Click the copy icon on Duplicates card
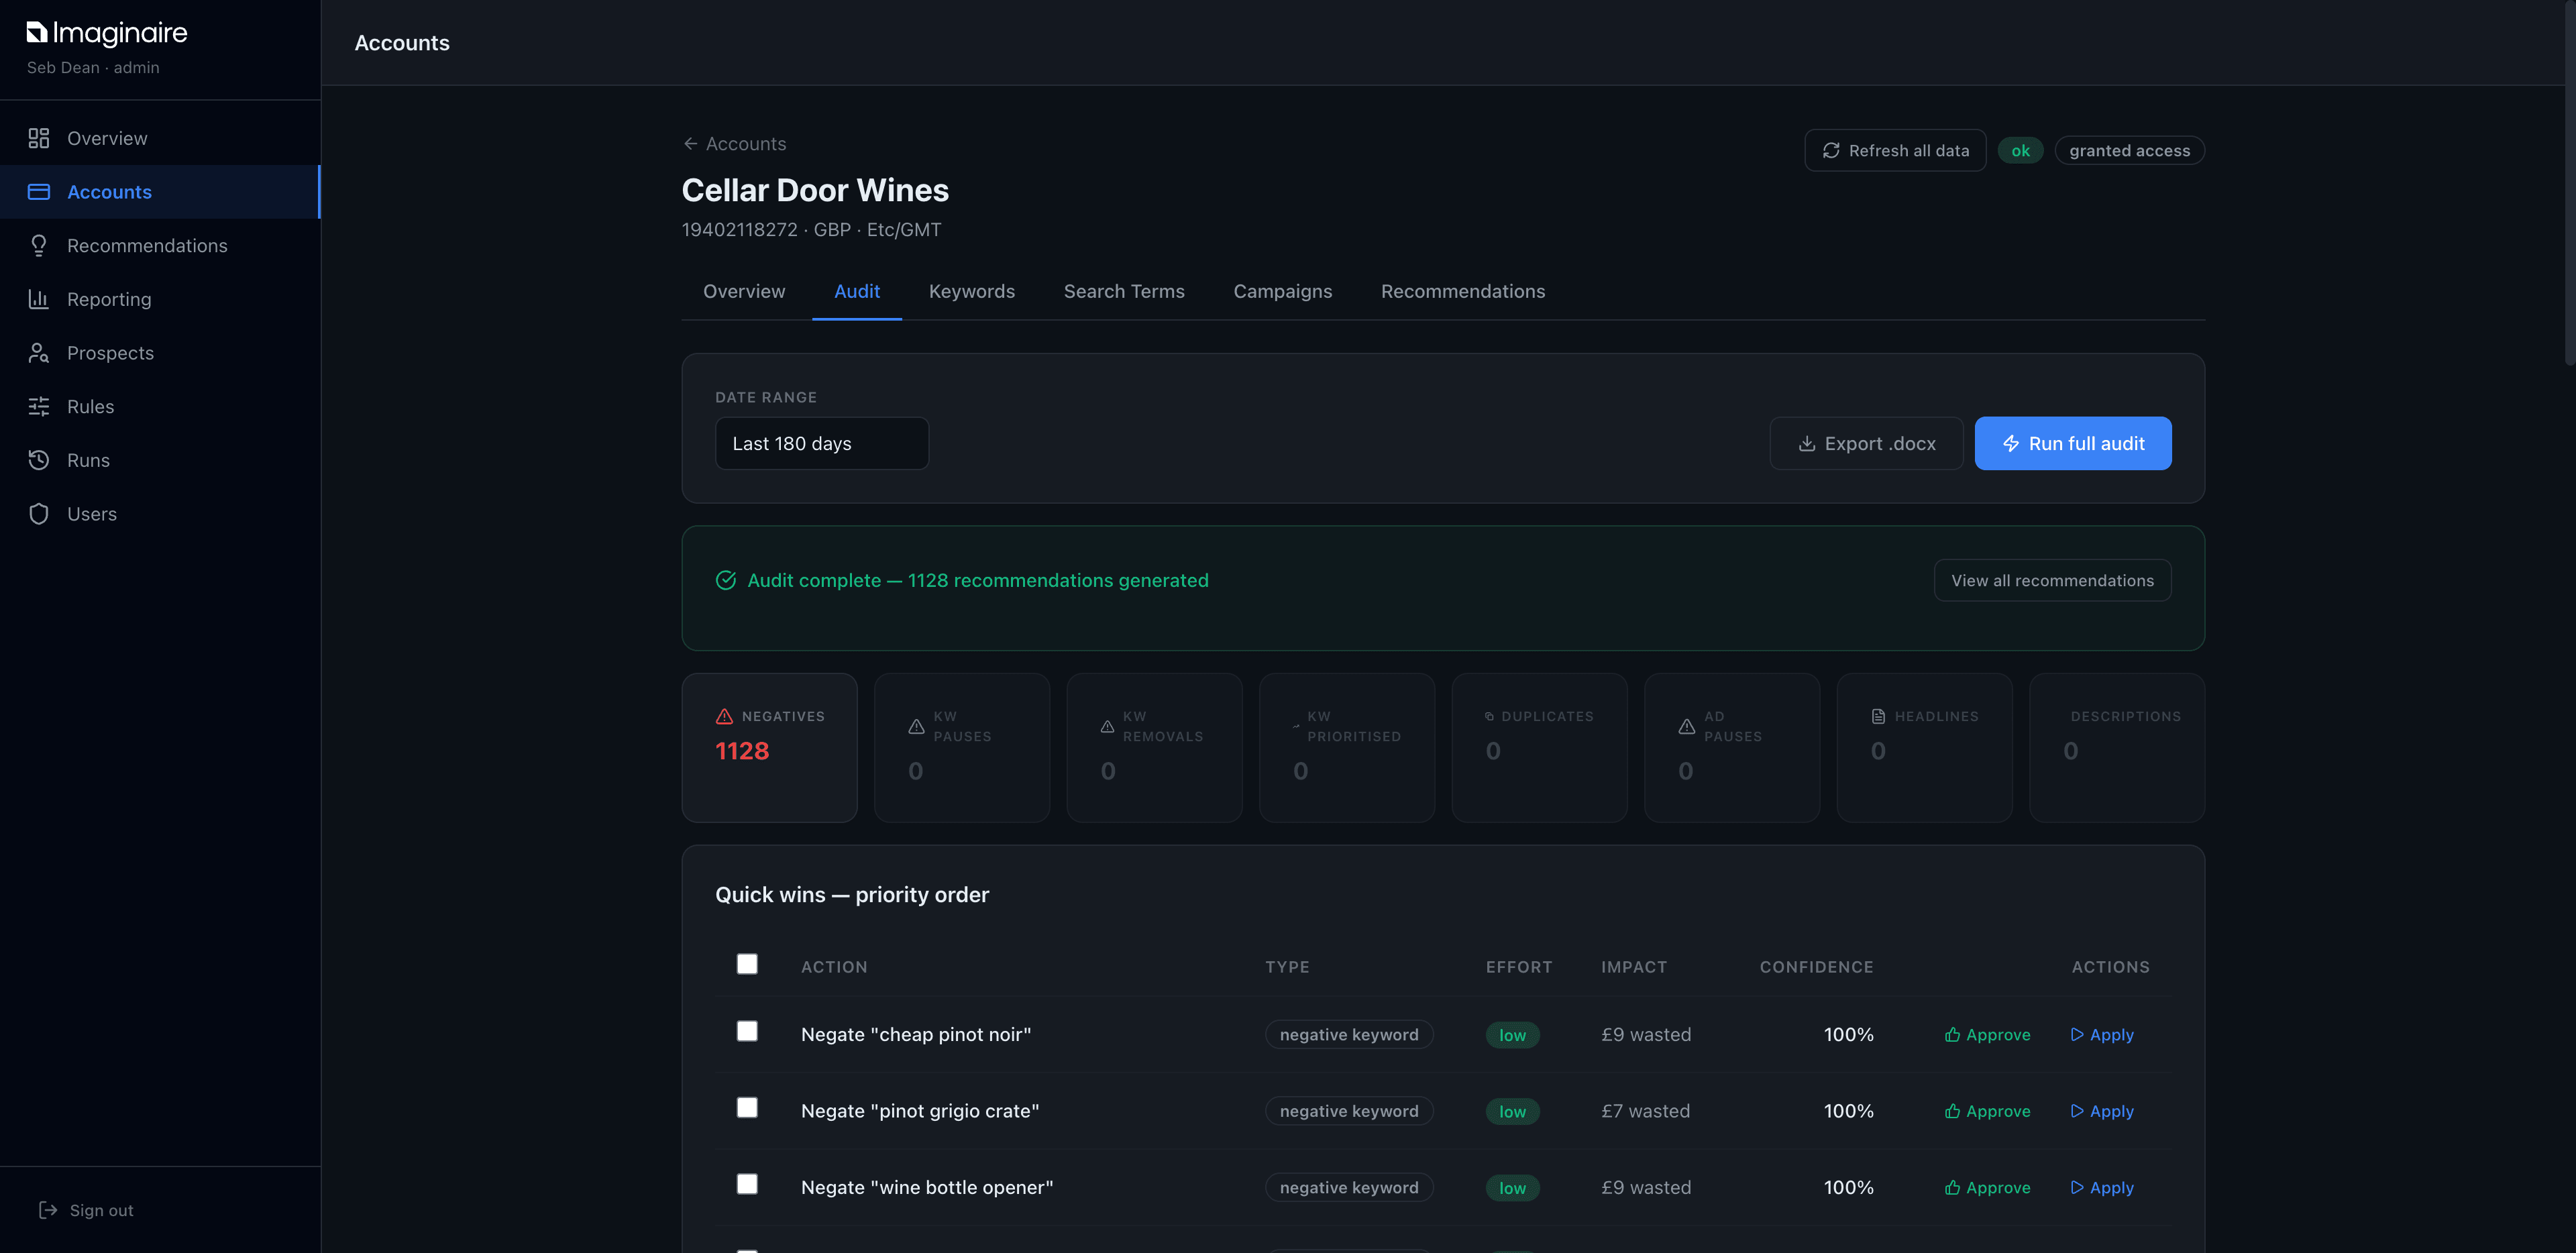This screenshot has height=1253, width=2576. point(1489,716)
